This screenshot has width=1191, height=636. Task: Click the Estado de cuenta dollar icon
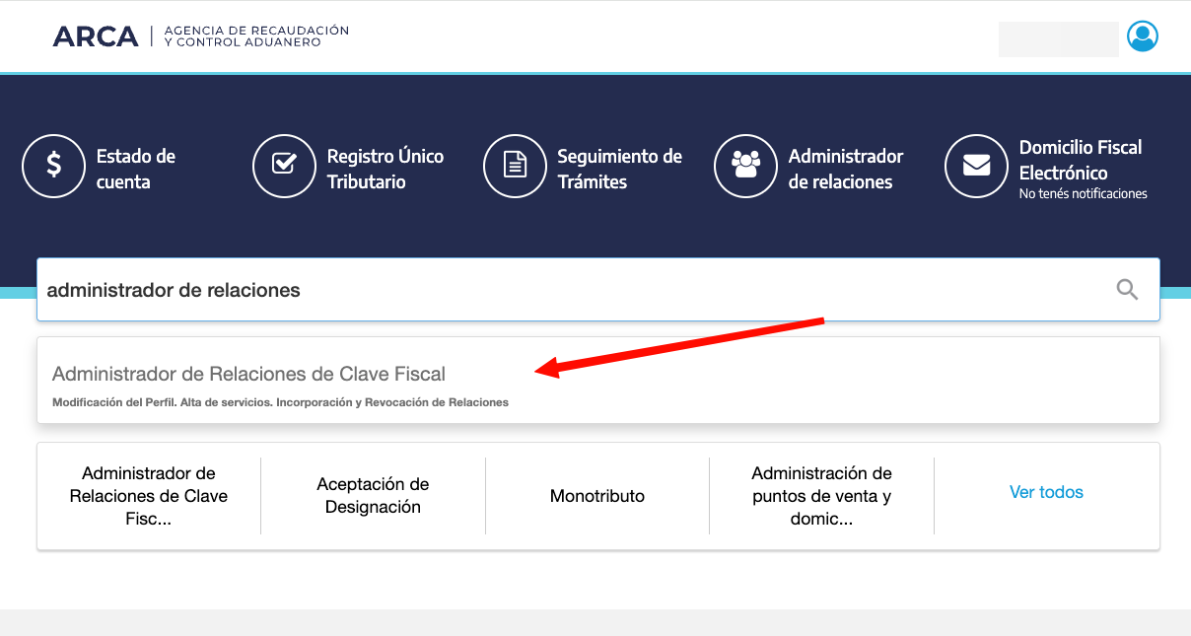coord(54,166)
